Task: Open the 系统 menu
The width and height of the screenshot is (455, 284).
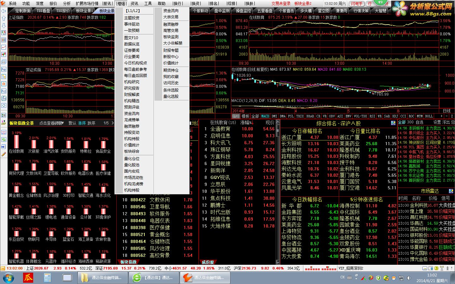Action: click(x=13, y=3)
